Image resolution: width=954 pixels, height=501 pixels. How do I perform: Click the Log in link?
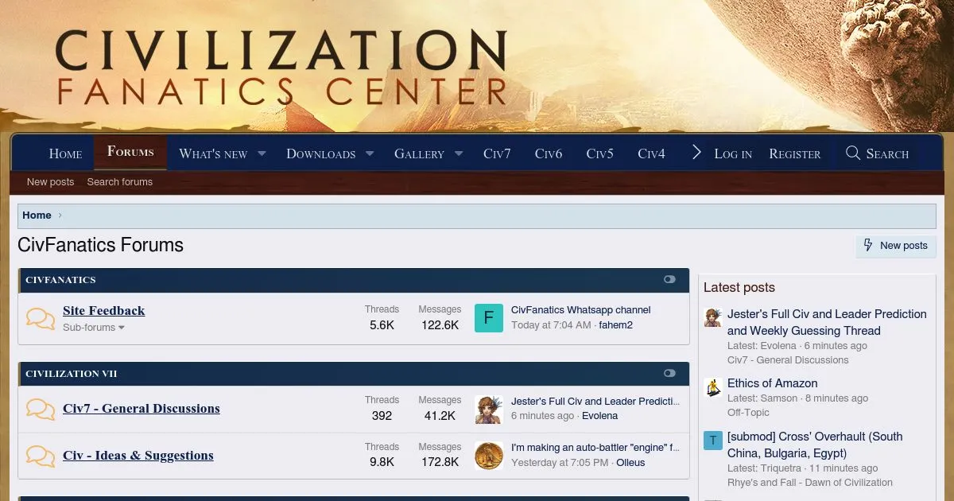(733, 153)
